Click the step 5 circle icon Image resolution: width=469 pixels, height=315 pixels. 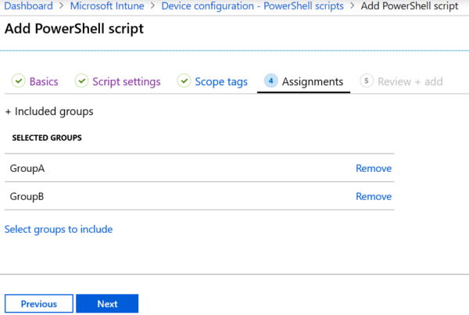[366, 81]
